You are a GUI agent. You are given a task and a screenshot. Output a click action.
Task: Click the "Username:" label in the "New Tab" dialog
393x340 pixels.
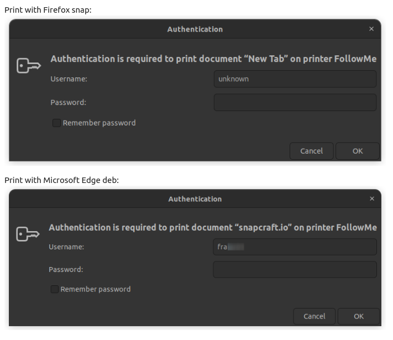pyautogui.click(x=69, y=79)
